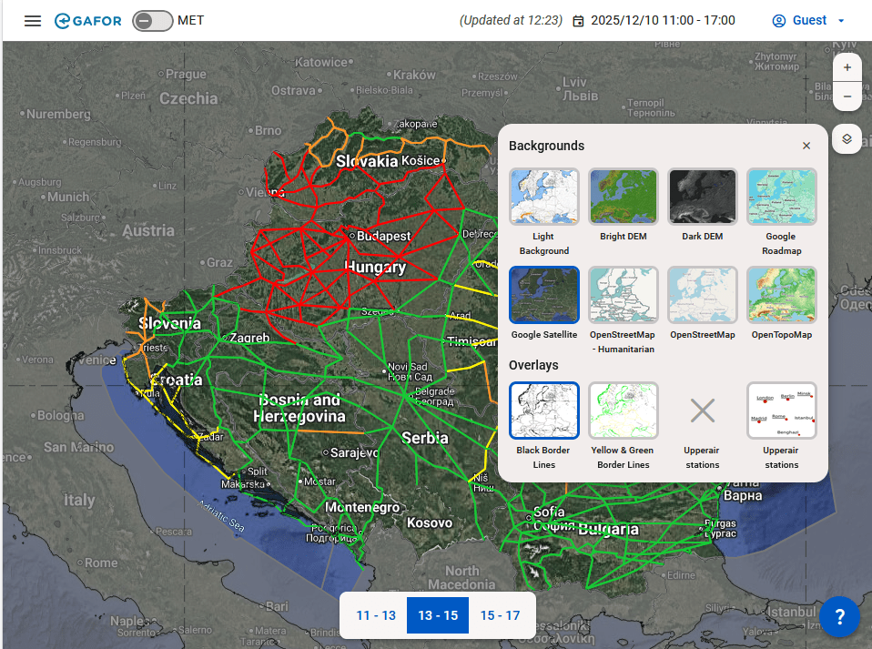Select the Google Roadmap background
The width and height of the screenshot is (872, 649).
(781, 197)
